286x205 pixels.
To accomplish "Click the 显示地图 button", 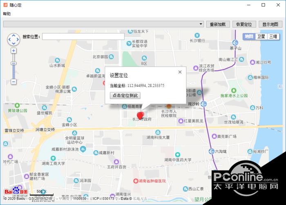I will [x=270, y=24].
